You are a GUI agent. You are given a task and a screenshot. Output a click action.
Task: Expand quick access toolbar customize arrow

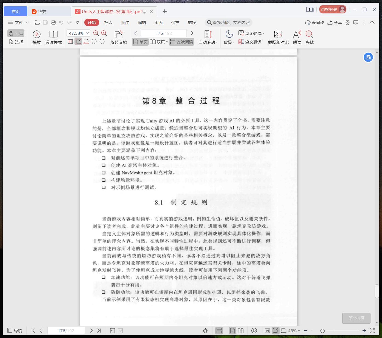tap(77, 23)
